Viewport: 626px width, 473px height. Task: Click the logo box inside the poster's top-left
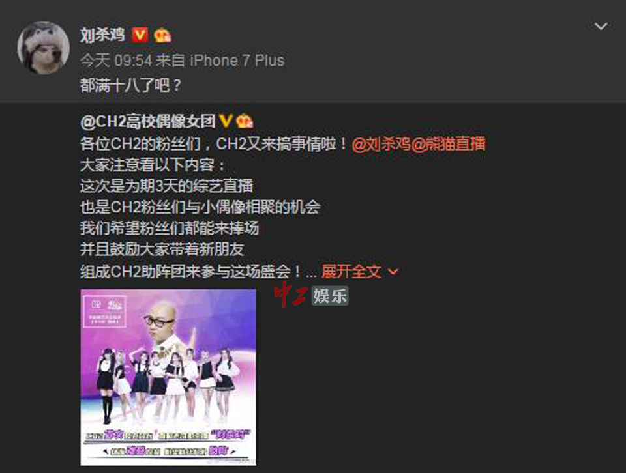pos(105,311)
